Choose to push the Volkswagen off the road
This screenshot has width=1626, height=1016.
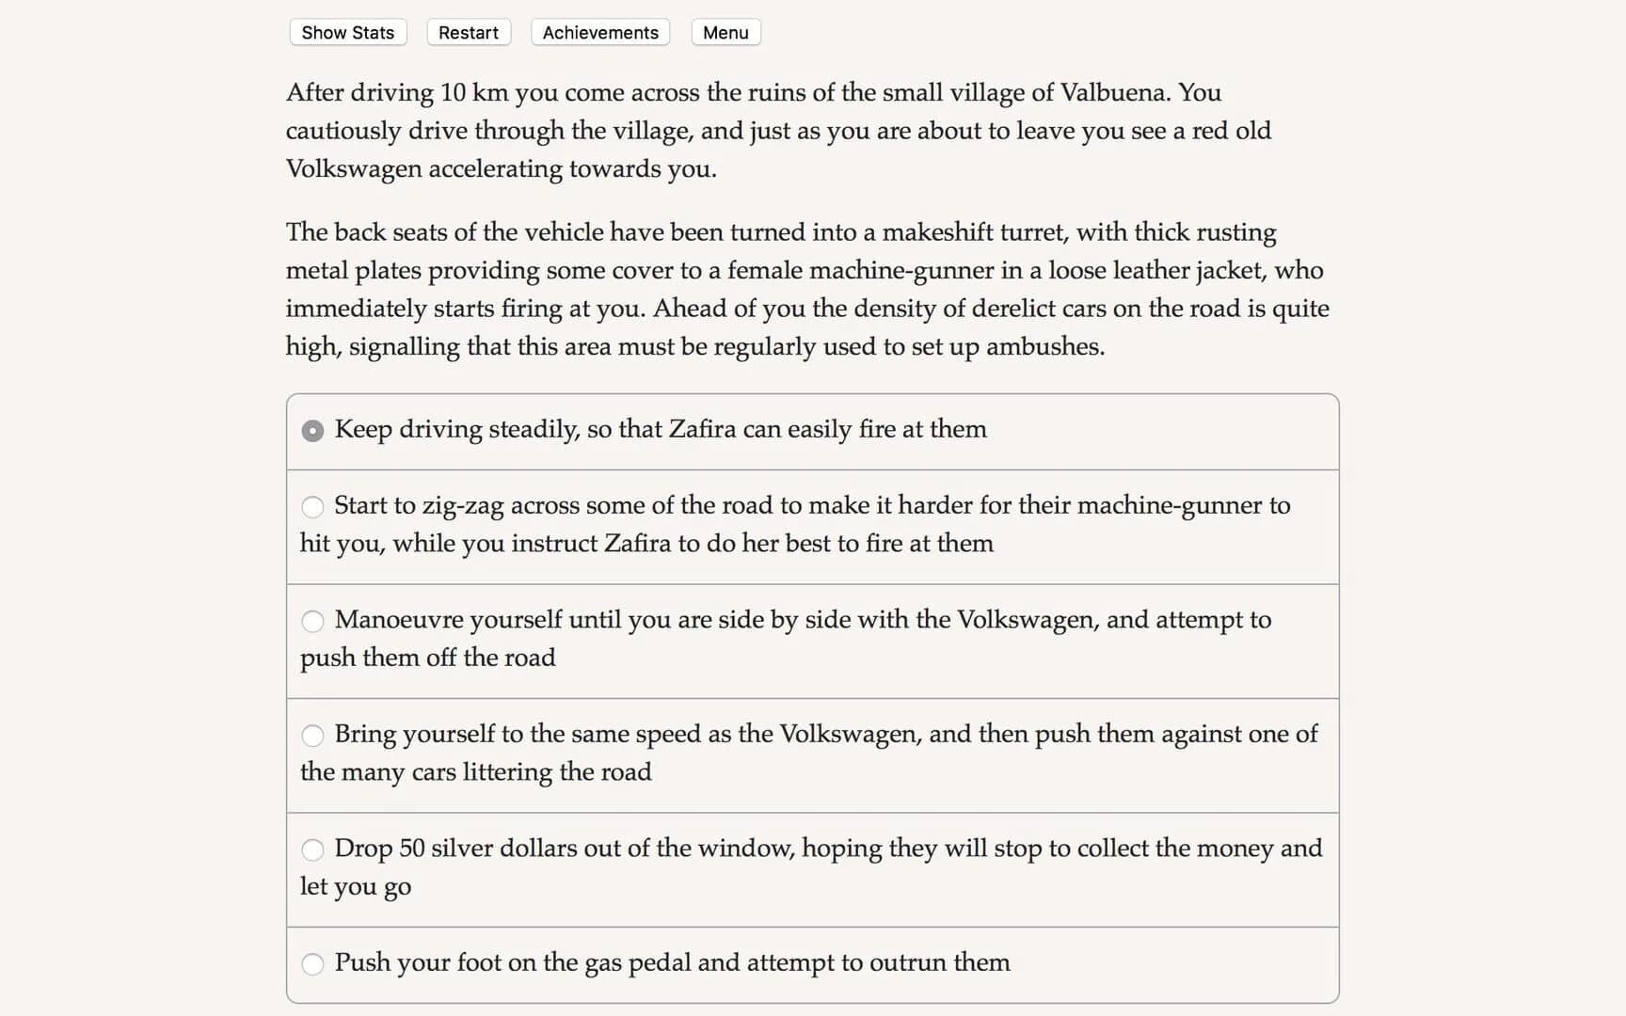(313, 621)
